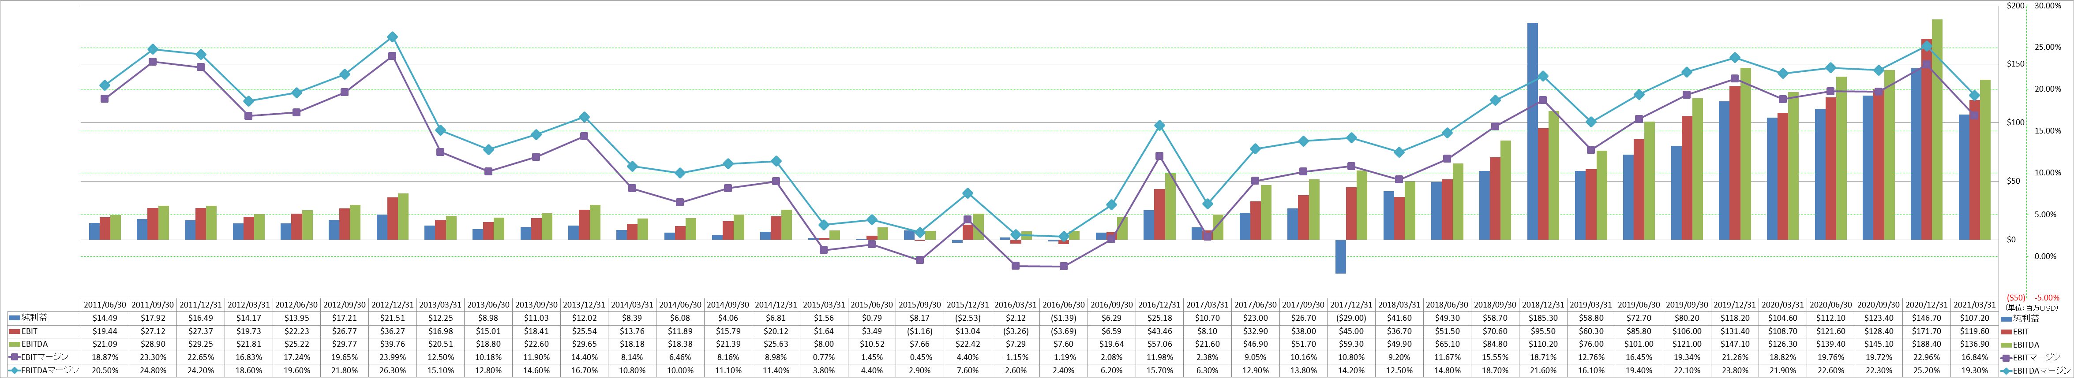Select the 2011/06/30 date column header
Screen dimensions: 2074x378
pyautogui.click(x=105, y=306)
